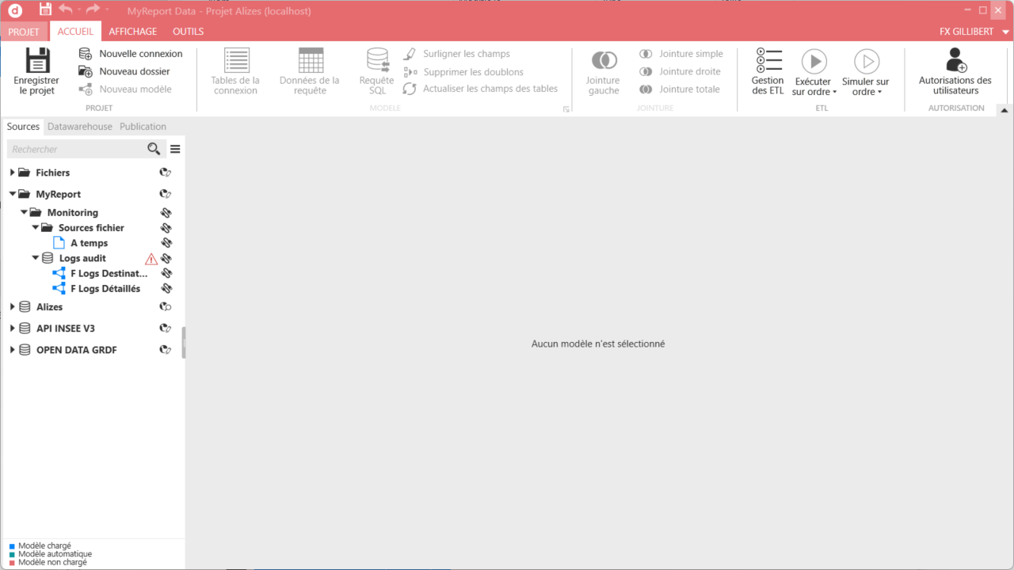The width and height of the screenshot is (1014, 570).
Task: Click the quick-access save icon in title bar
Action: pyautogui.click(x=45, y=10)
